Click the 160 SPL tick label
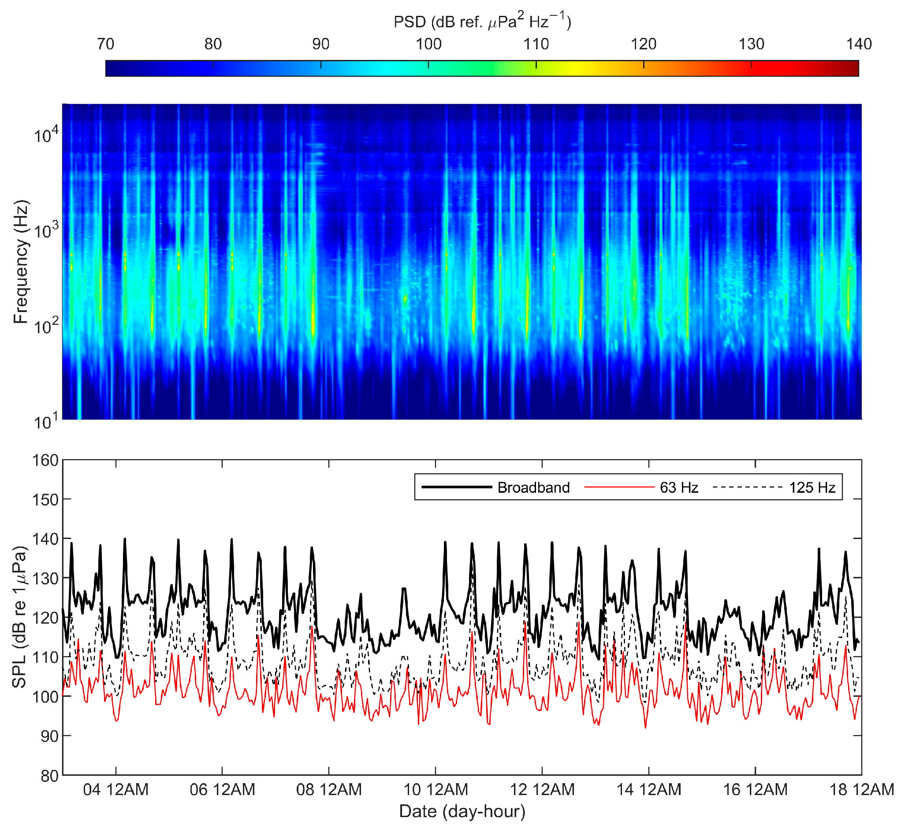The image size is (901, 829). [x=46, y=460]
